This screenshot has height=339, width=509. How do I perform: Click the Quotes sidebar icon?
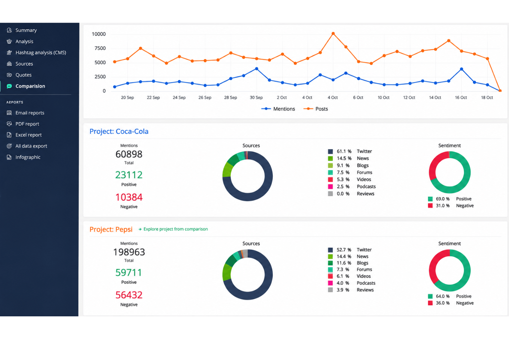click(9, 75)
